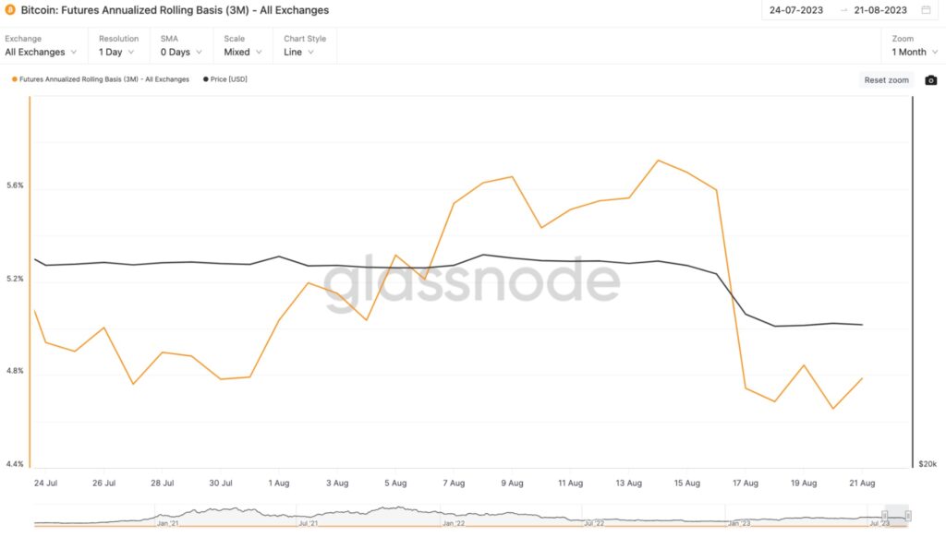
Task: Expand the Resolution 1 Day dropdown
Action: coord(116,53)
